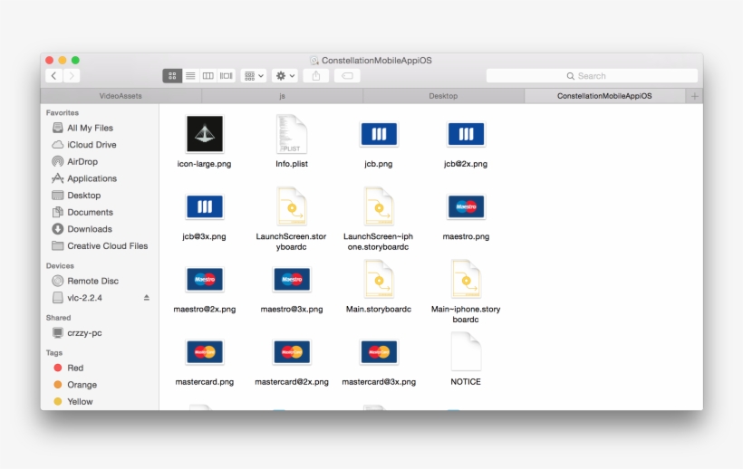Select the ConstellationMobileAppiOS tab
The height and width of the screenshot is (469, 743).
tap(604, 96)
